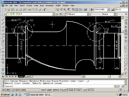Open the ByLayer linetype dropdown
129x97 pixels.
point(115,14)
